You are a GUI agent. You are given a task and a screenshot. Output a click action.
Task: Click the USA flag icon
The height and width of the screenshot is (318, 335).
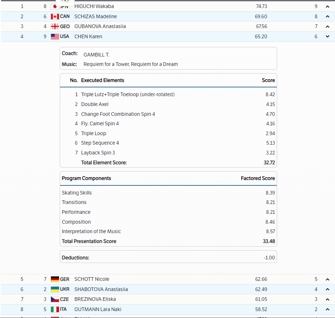(55, 36)
